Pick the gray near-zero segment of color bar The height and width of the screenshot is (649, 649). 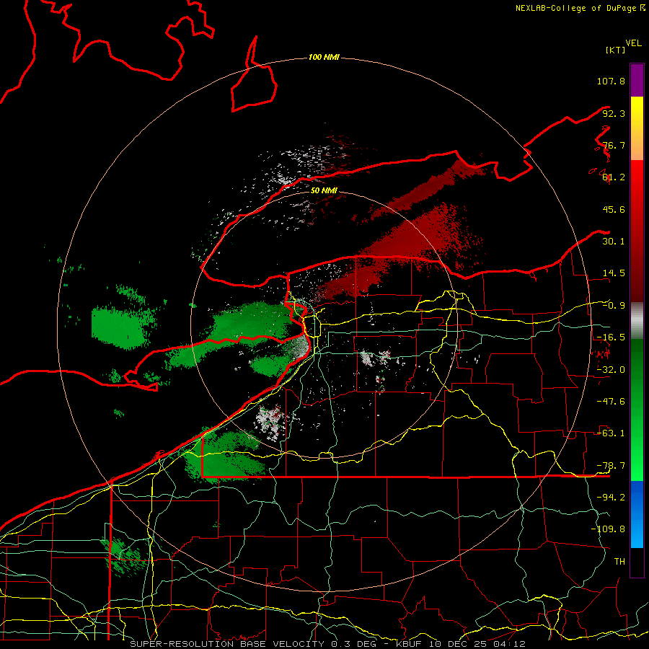coord(637,321)
